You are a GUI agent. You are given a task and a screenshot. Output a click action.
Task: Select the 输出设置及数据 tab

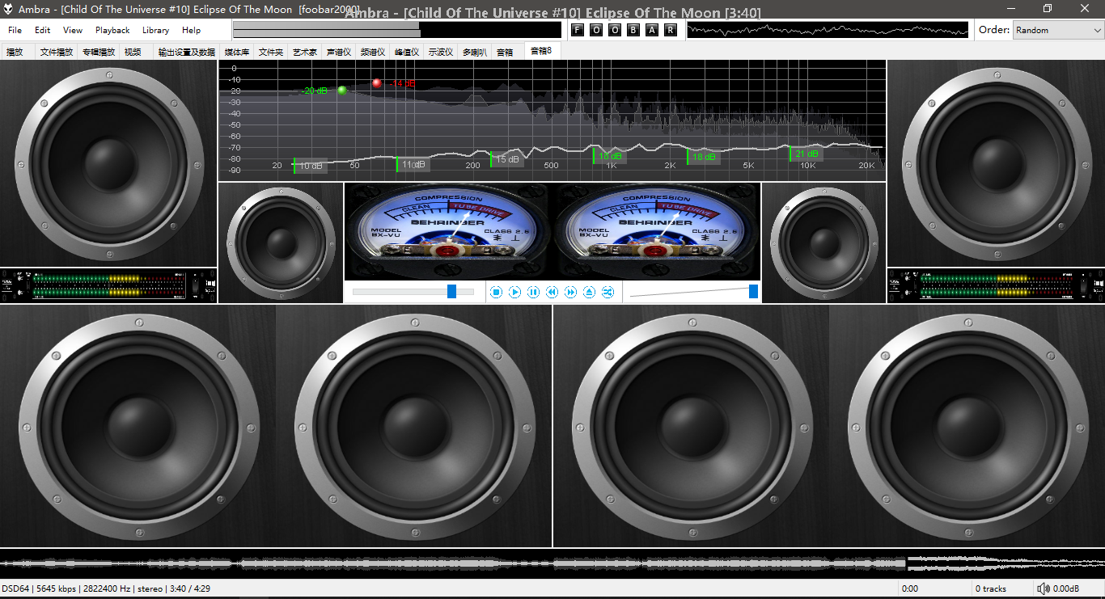point(187,52)
